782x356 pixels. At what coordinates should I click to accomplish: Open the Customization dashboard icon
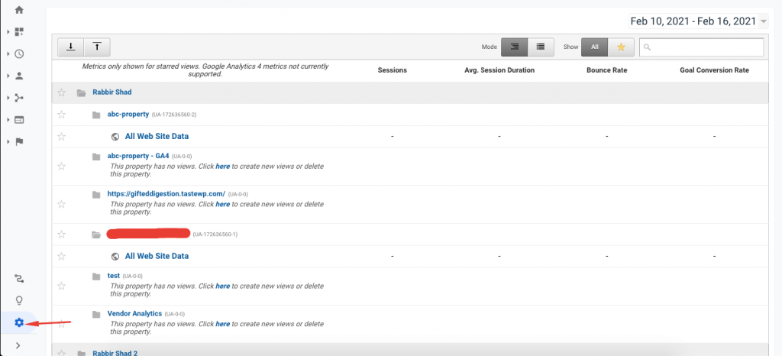19,32
